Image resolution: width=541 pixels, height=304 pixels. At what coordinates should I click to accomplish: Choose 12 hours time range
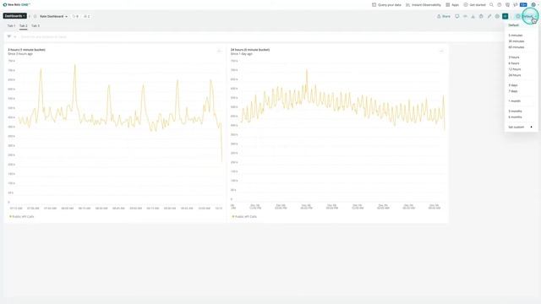pos(515,69)
